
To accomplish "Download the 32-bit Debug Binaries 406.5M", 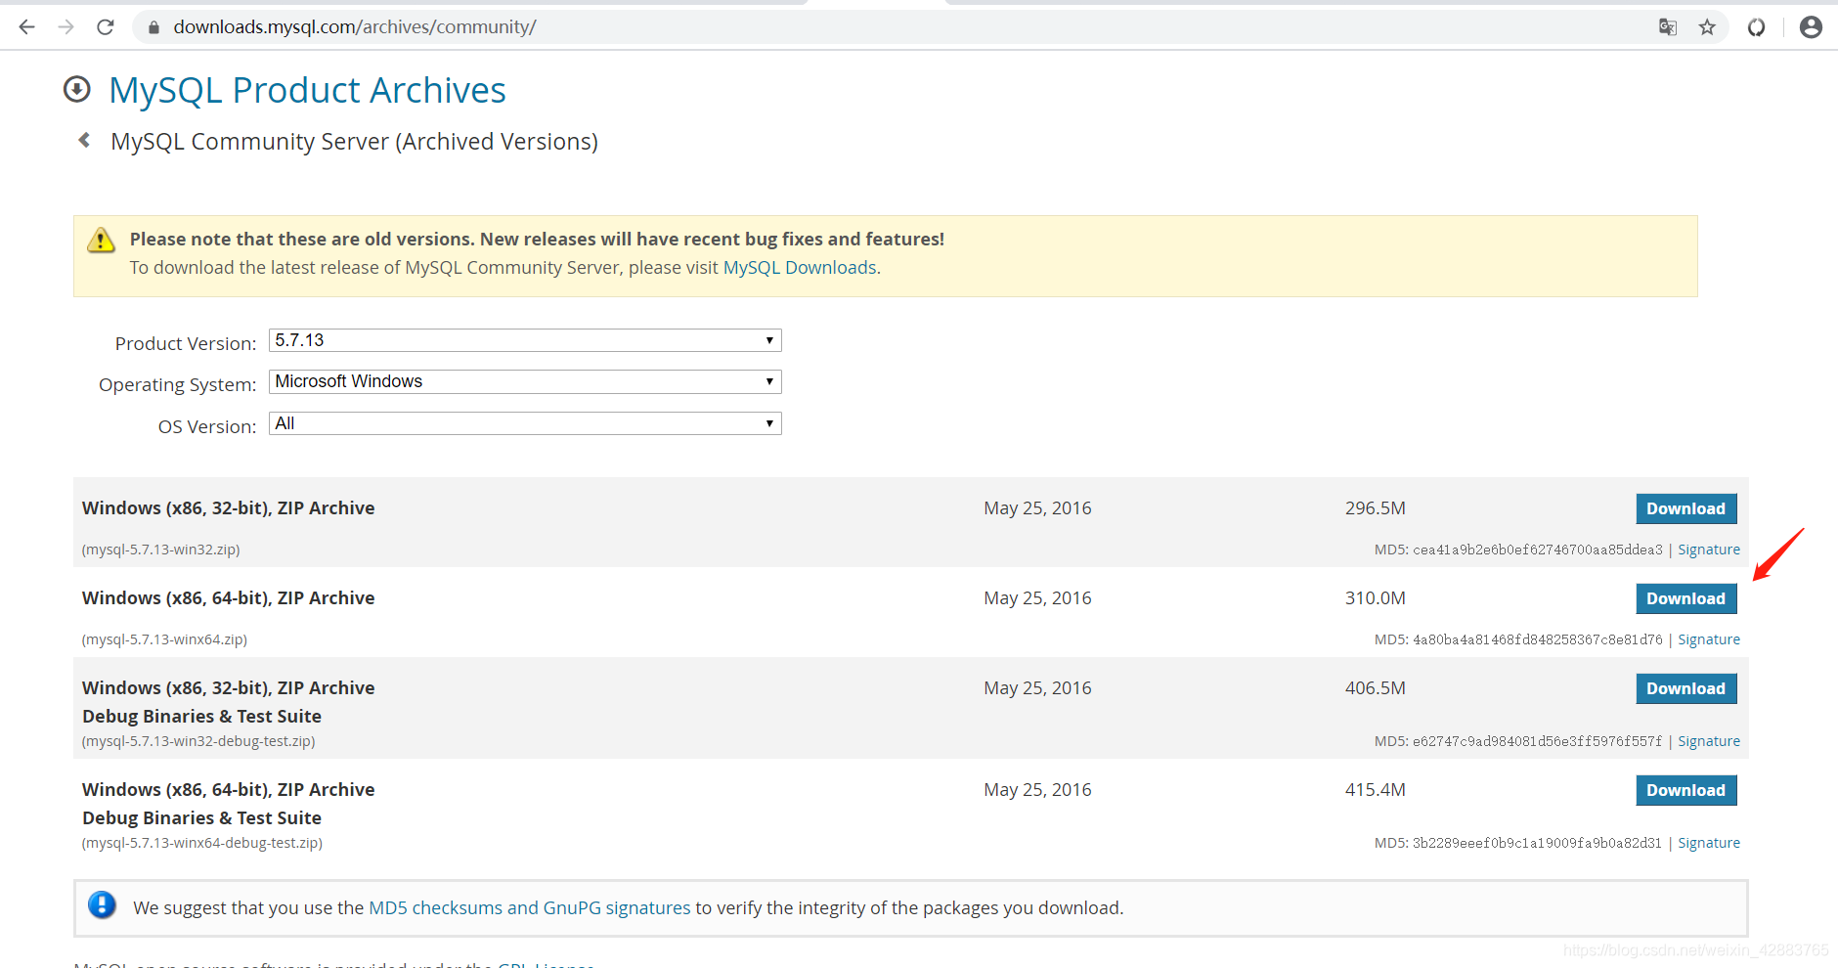I will [x=1686, y=688].
